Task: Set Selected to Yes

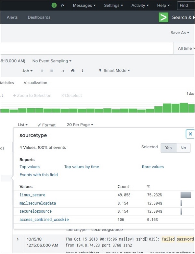Action: (x=168, y=148)
